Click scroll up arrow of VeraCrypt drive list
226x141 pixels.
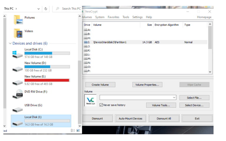[210, 24]
